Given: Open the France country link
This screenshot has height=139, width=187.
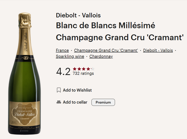Looking at the screenshot, I should pyautogui.click(x=62, y=50).
